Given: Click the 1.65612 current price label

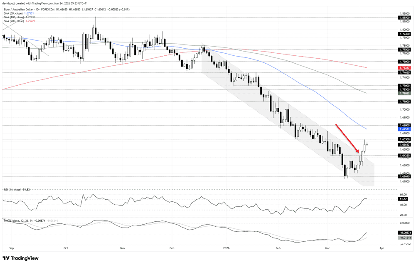Looking at the screenshot, I should [404, 145].
